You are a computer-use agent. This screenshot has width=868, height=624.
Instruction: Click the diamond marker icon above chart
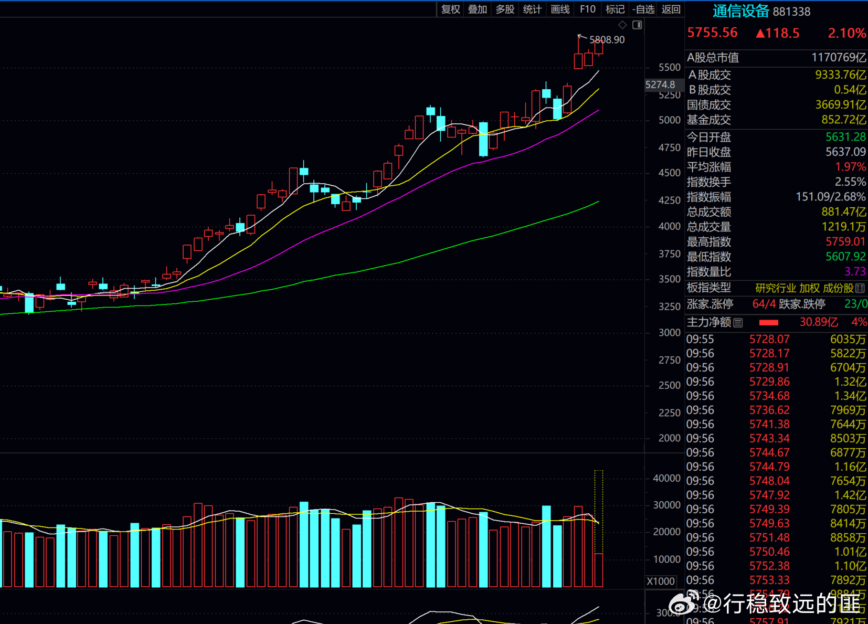(x=622, y=25)
